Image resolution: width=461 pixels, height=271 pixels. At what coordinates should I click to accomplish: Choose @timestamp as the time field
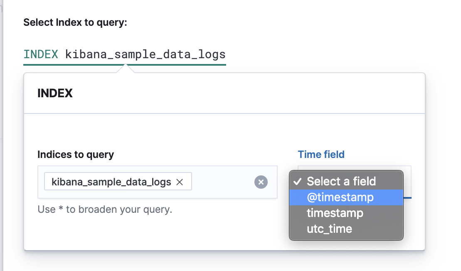pos(340,197)
